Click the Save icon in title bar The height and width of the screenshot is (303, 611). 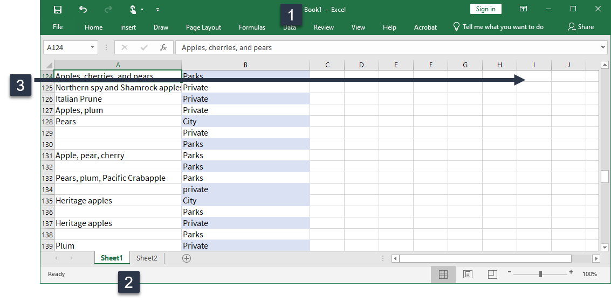58,9
